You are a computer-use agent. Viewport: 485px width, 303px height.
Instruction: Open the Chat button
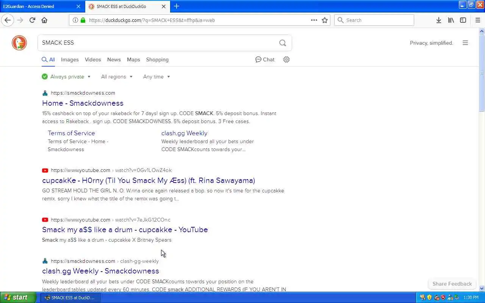pyautogui.click(x=265, y=59)
